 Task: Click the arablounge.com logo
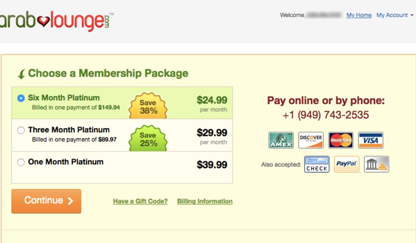coord(57,20)
